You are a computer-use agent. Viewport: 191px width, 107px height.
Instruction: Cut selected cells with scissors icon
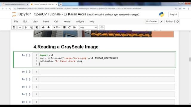pyautogui.click(x=26, y=27)
